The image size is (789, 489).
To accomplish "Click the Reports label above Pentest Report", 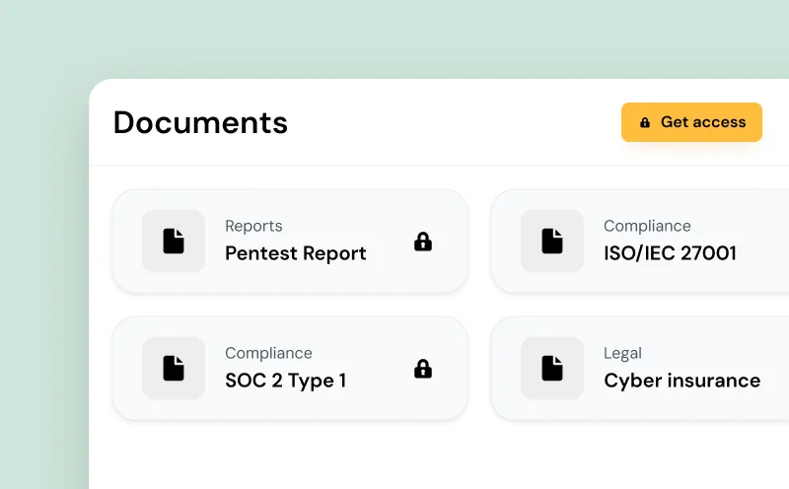I will click(x=253, y=226).
